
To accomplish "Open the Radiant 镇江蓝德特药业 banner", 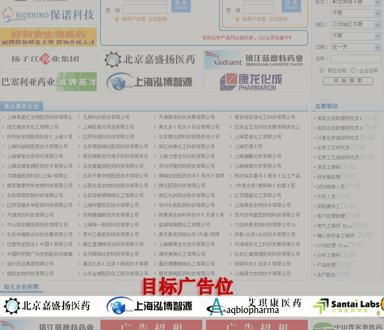I will tap(255, 60).
